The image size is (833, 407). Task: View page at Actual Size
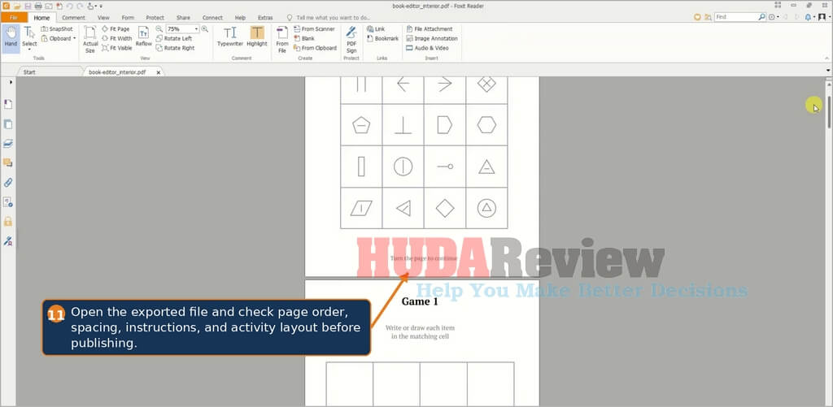(x=90, y=38)
